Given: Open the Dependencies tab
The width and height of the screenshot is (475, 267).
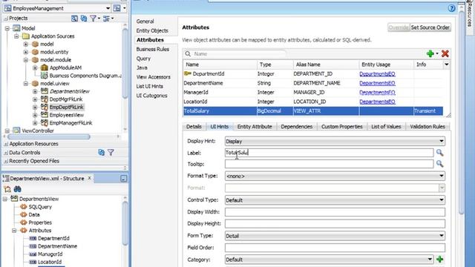Looking at the screenshot, I should pyautogui.click(x=297, y=127).
